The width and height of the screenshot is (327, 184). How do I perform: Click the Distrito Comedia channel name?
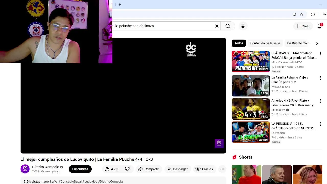[x=45, y=167]
